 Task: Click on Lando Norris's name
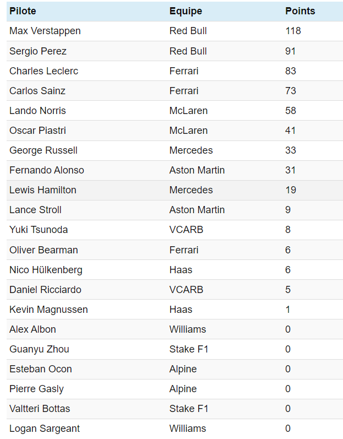tap(37, 111)
